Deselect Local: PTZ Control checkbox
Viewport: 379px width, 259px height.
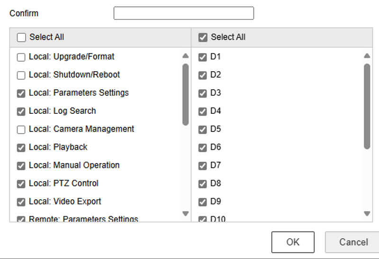point(21,184)
